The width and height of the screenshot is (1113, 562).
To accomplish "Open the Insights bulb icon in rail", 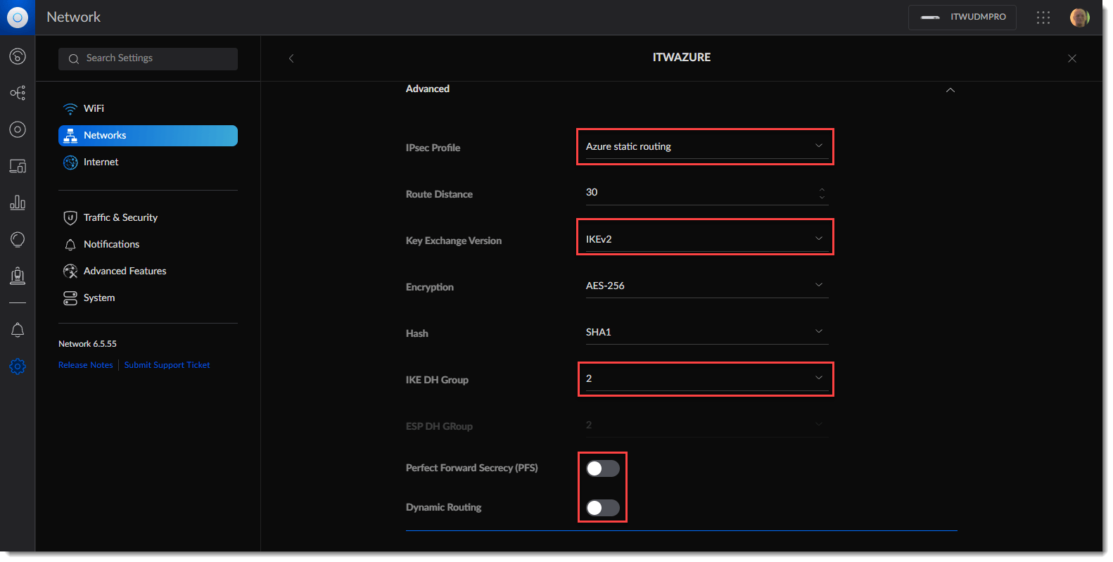I will [x=18, y=239].
